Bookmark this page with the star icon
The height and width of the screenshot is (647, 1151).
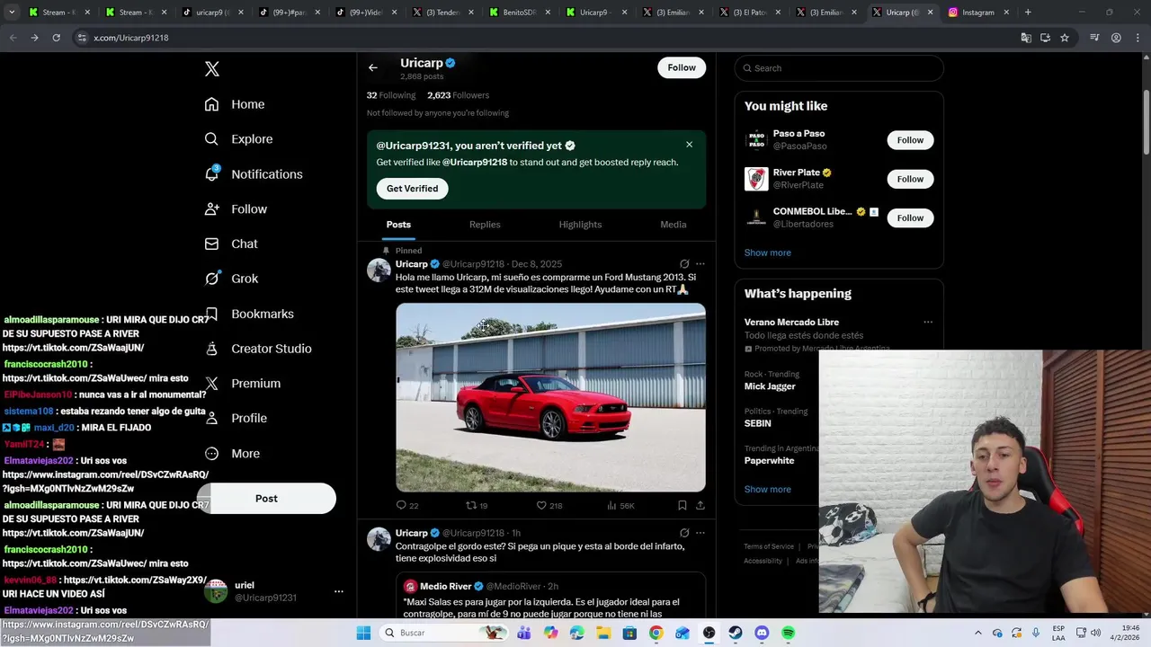[x=1065, y=38]
